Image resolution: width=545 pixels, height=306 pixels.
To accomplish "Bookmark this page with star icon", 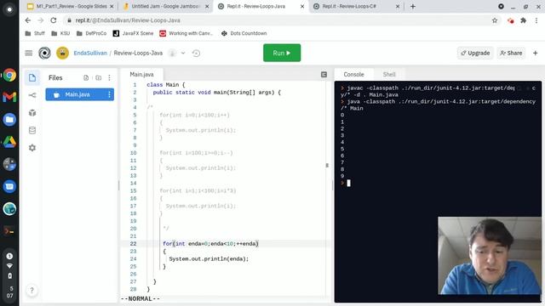I will pos(495,20).
